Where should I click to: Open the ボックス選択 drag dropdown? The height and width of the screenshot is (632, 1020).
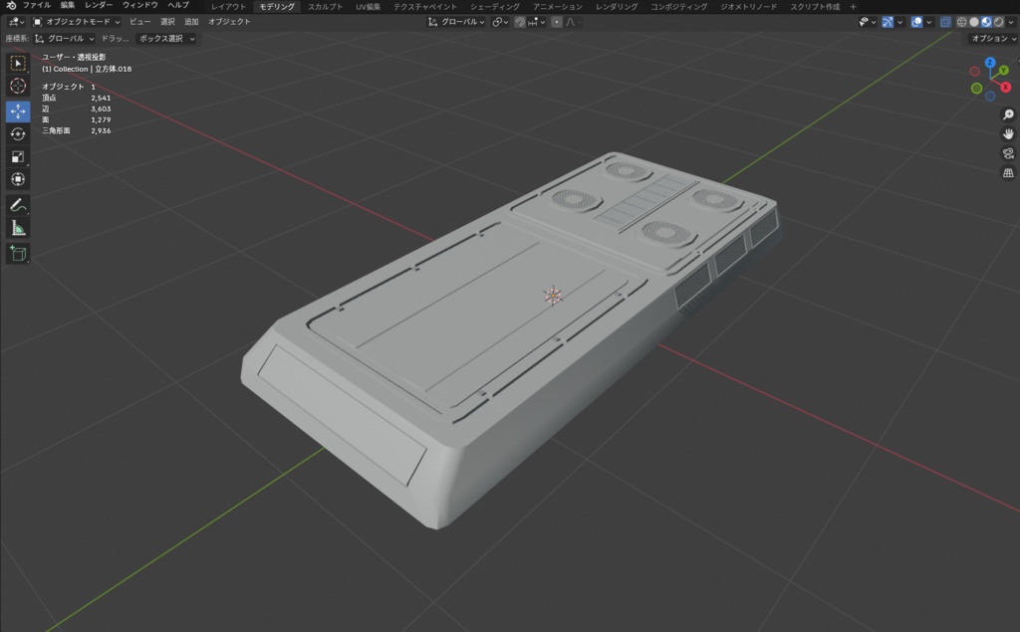click(166, 39)
